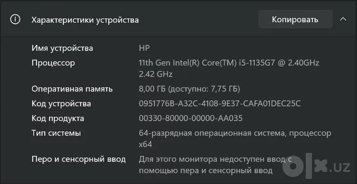Click the Копировать button
This screenshot has height=184, width=357.
[295, 20]
